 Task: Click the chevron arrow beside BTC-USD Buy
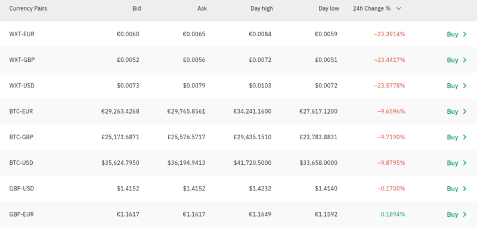point(464,163)
